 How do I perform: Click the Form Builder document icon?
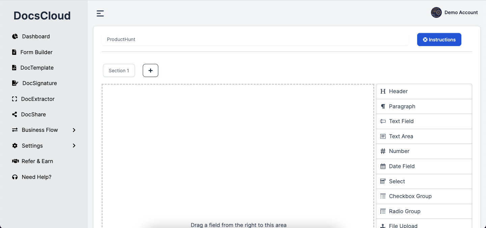[x=14, y=52]
